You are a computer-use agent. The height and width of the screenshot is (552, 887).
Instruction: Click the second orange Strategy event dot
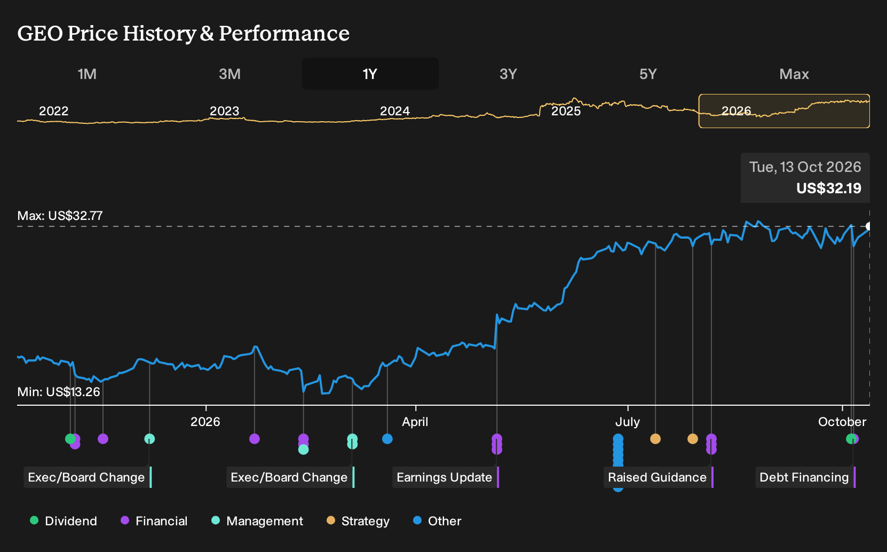point(693,439)
